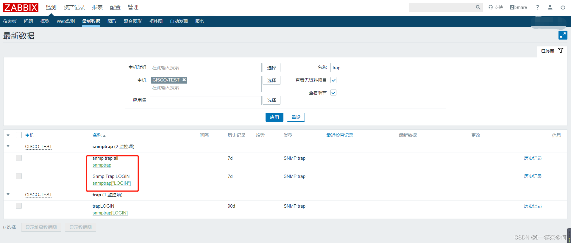Image resolution: width=571 pixels, height=243 pixels.
Task: Check the select-all checkbox in header
Action: (19, 135)
